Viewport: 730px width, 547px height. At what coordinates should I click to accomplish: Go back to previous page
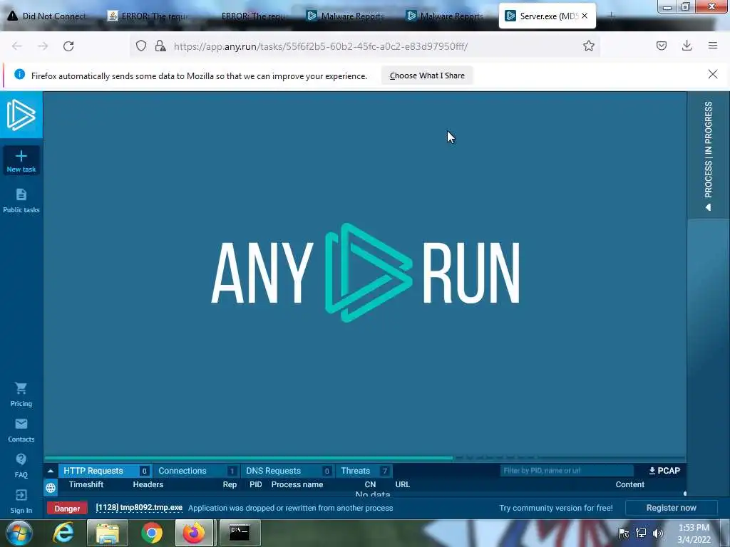[x=17, y=46]
